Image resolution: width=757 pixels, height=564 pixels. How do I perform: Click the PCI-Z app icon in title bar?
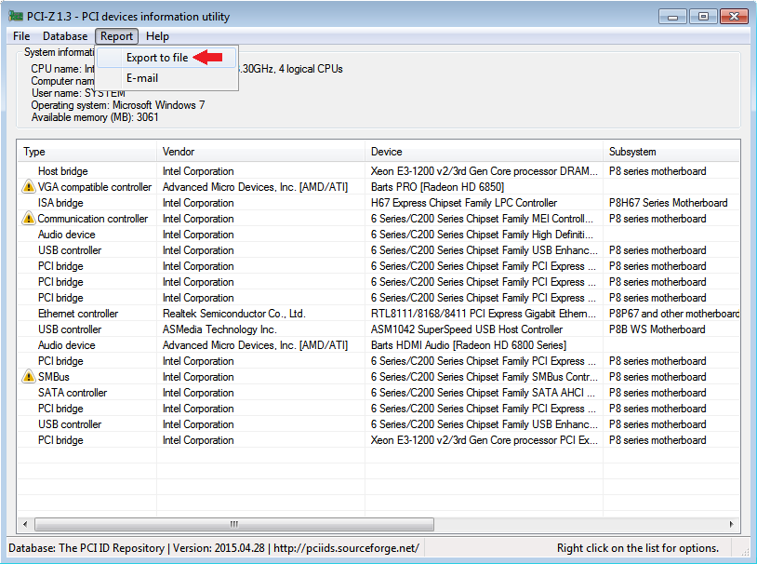pos(16,16)
